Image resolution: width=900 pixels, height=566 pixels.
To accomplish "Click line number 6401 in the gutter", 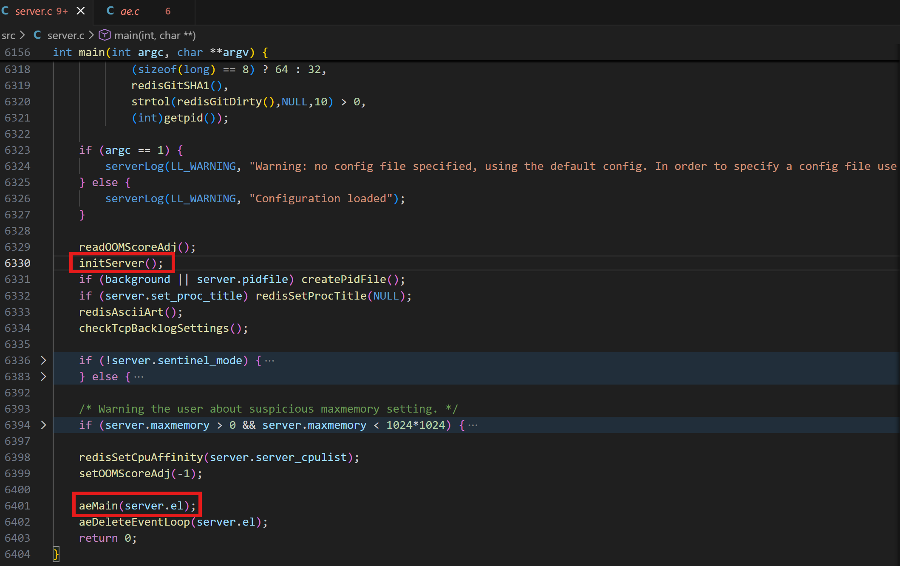I will 17,506.
